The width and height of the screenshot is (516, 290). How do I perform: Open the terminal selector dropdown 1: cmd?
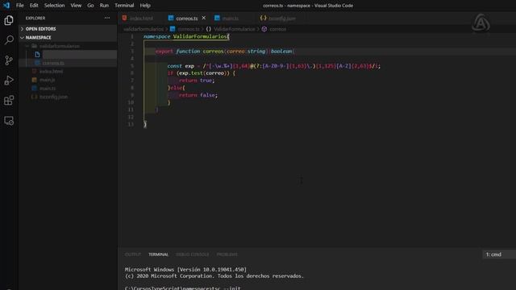click(499, 255)
